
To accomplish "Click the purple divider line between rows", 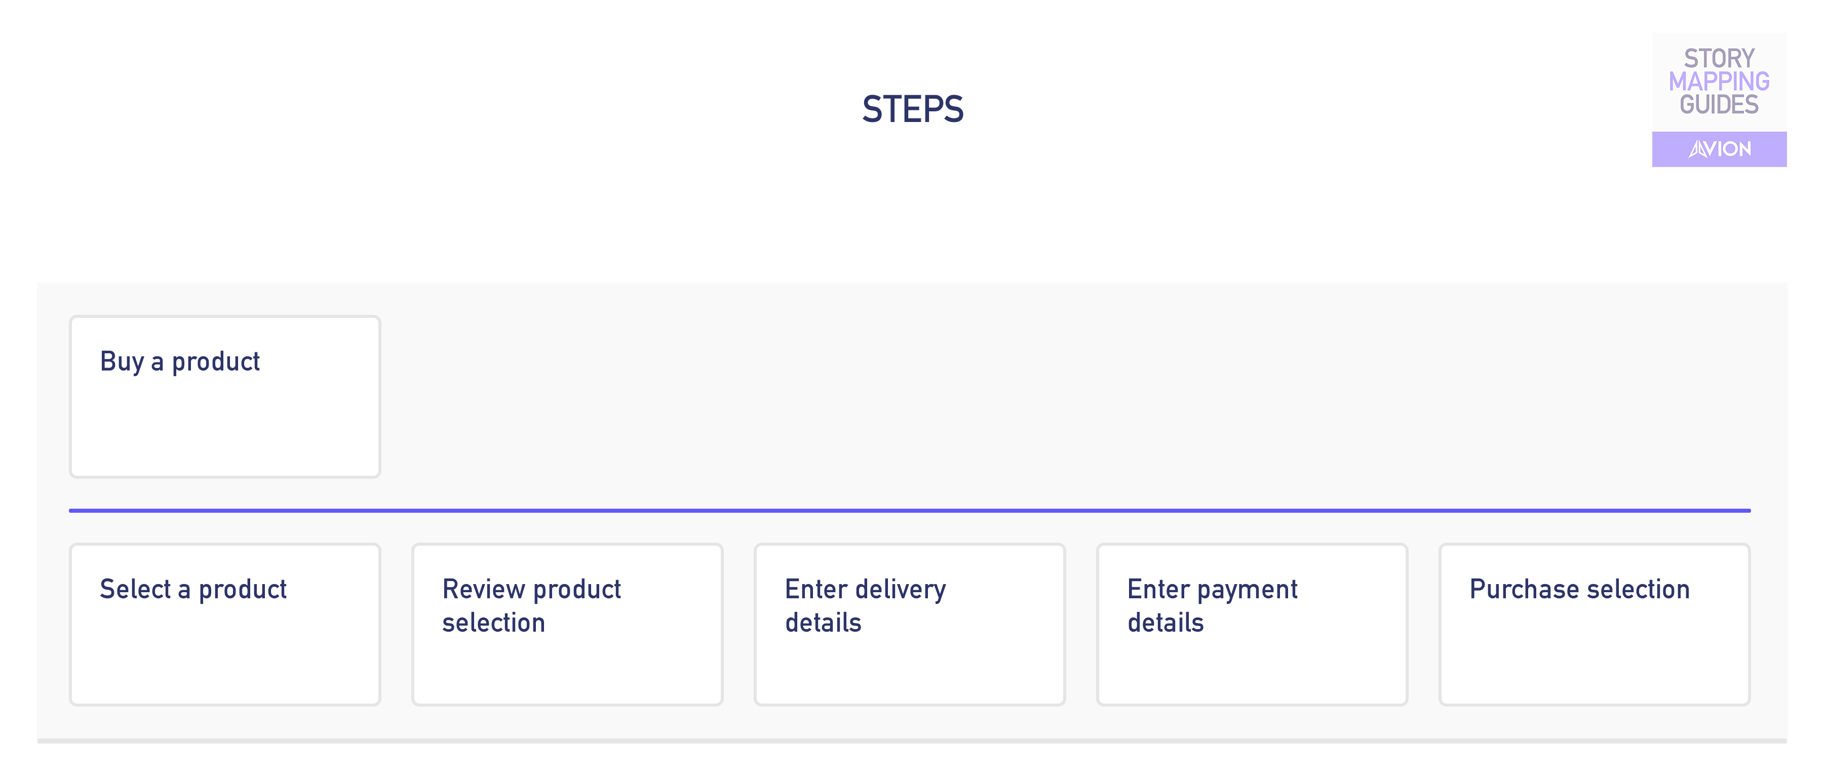I will (x=910, y=511).
